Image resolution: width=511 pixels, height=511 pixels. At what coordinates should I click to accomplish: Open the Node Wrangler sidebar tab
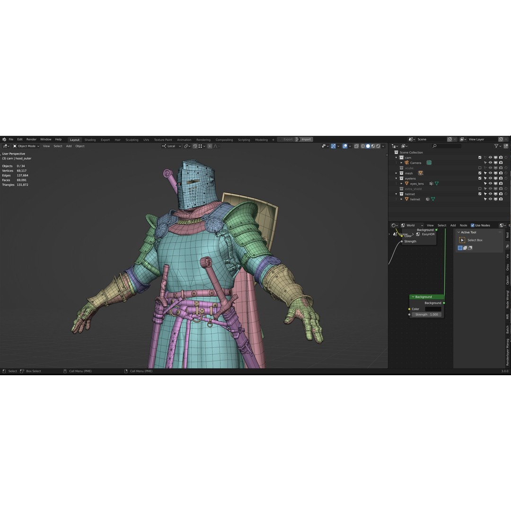(507, 300)
